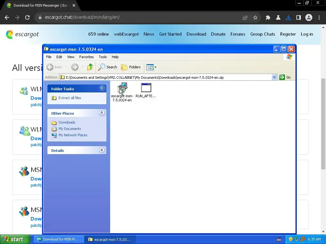Open Chrome Labs flask icon
Image resolution: width=326 pixels, height=244 pixels.
coord(278,18)
